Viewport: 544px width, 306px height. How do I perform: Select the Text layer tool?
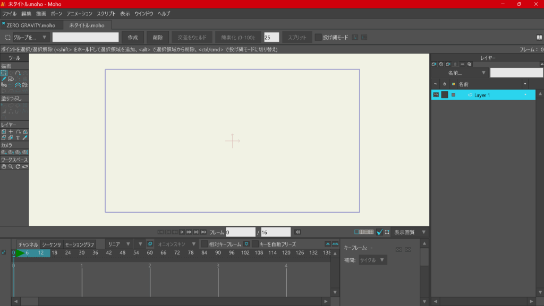point(18,137)
